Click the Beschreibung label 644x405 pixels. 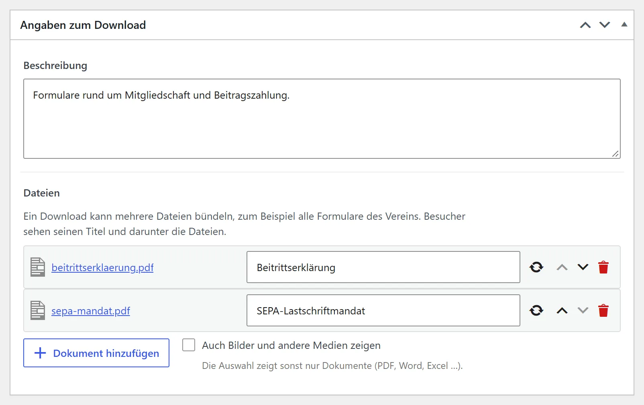[55, 65]
